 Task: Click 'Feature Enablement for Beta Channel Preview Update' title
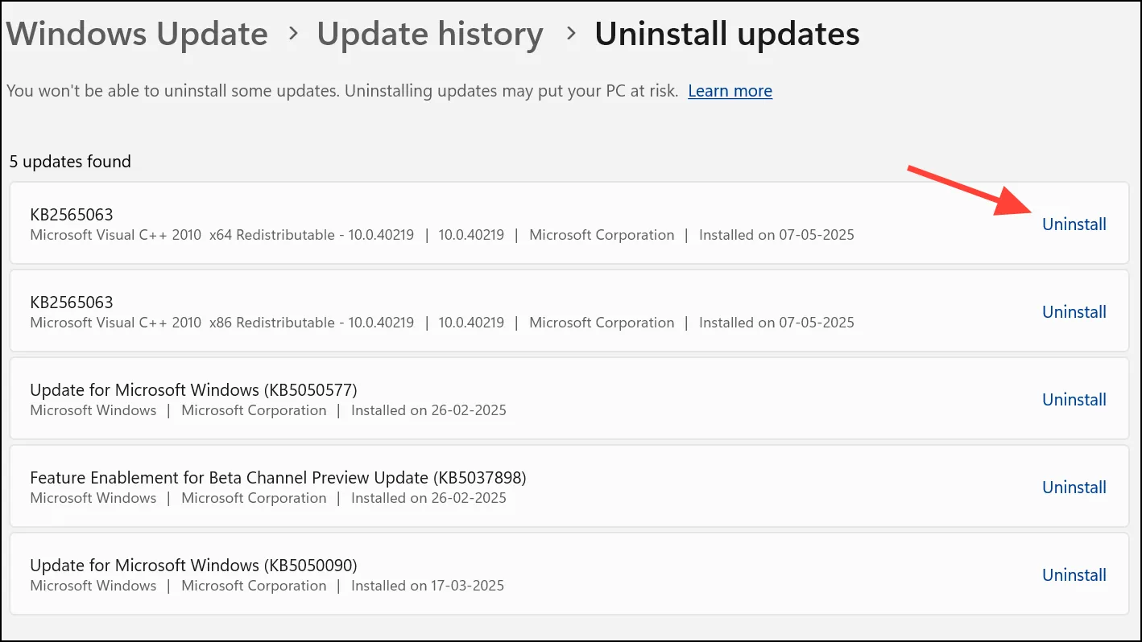278,478
